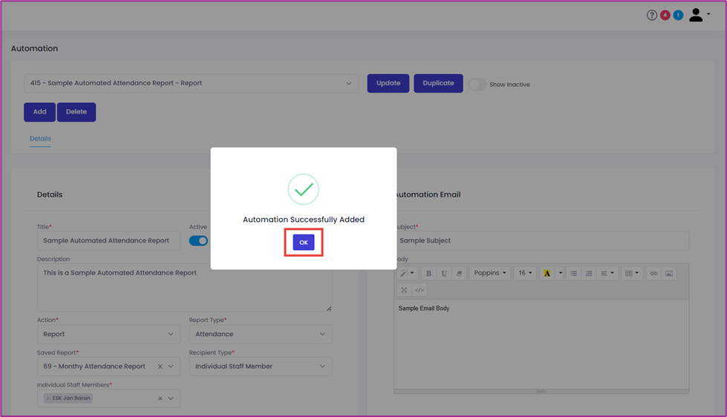The height and width of the screenshot is (417, 727).
Task: Click the Add button
Action: click(39, 112)
